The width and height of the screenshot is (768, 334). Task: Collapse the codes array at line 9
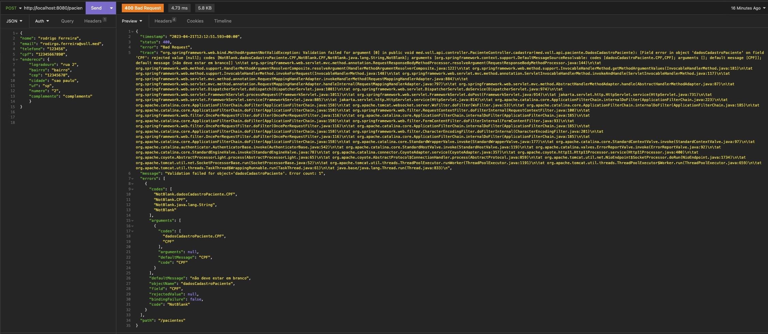[132, 189]
